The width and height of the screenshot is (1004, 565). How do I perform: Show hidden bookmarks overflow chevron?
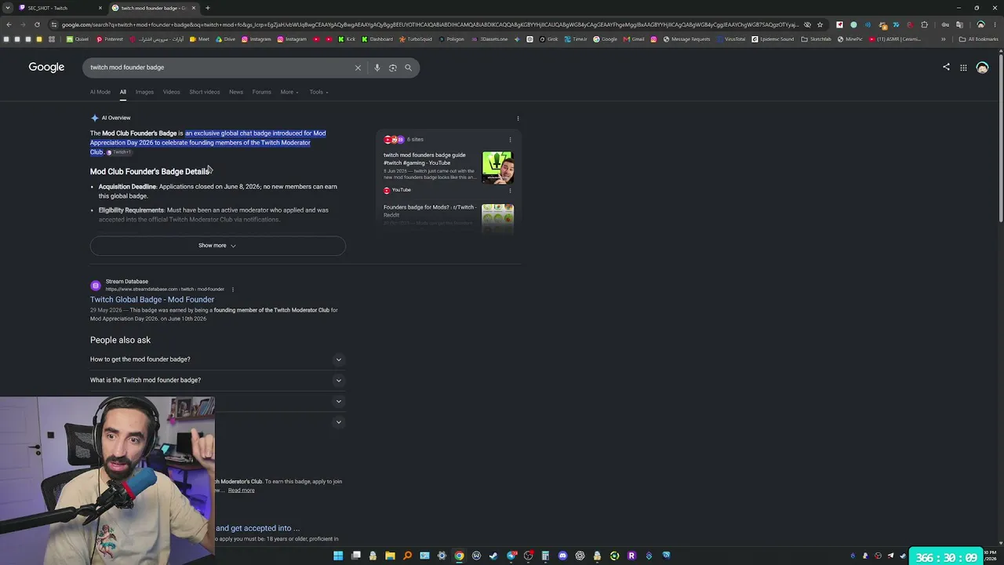pyautogui.click(x=944, y=39)
